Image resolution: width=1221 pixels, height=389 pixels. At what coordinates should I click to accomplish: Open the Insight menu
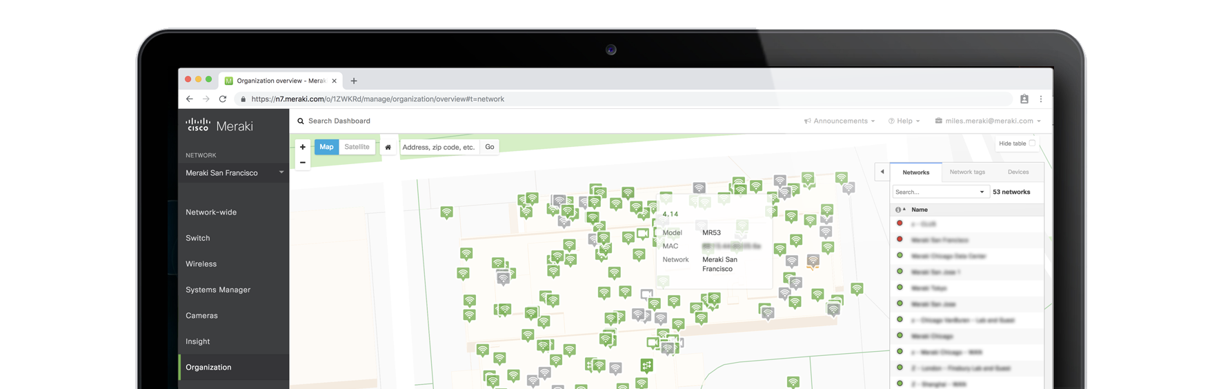[198, 341]
